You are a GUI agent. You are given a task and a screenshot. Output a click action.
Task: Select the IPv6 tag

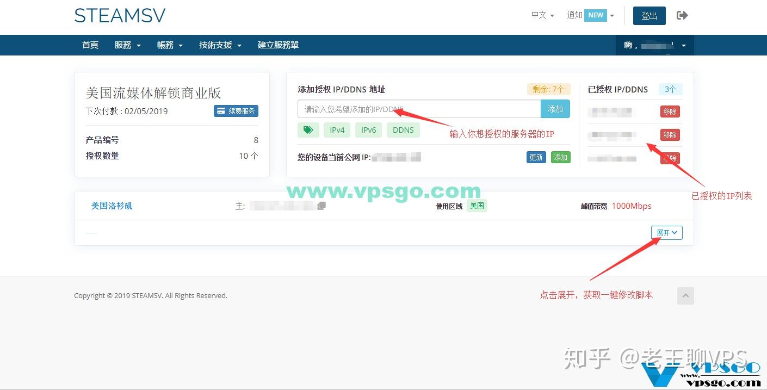(x=369, y=130)
